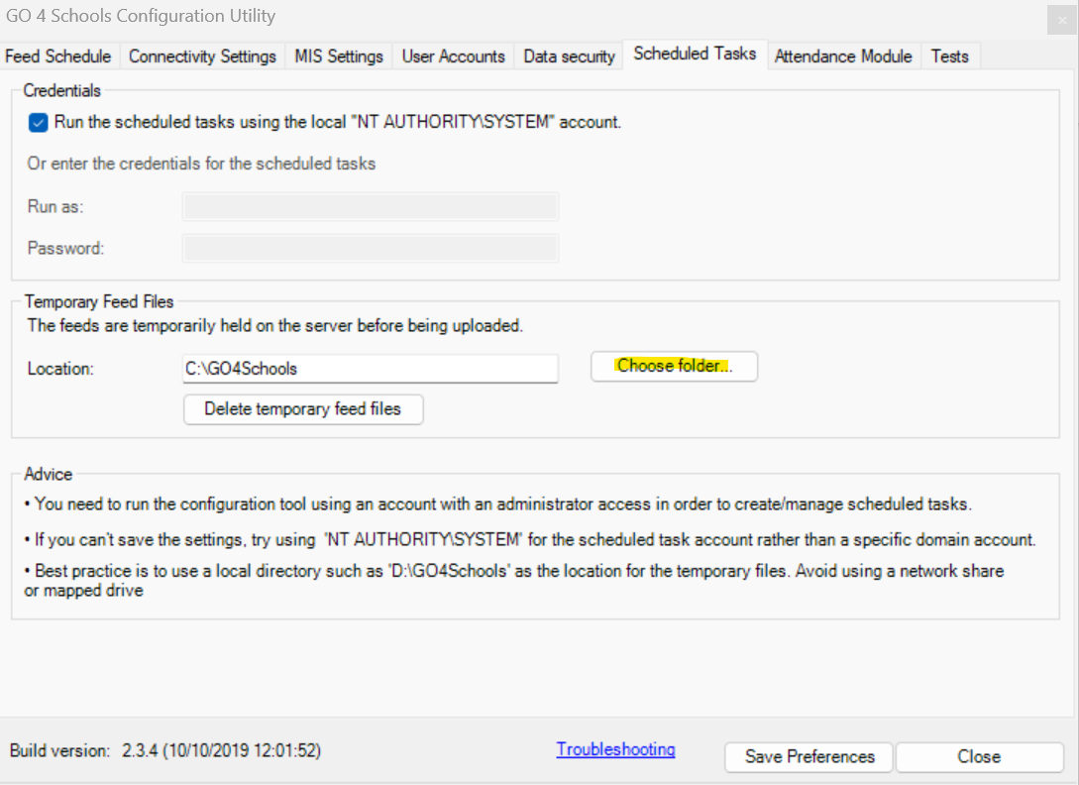Open the Troubleshooting link
The width and height of the screenshot is (1079, 785).
616,749
